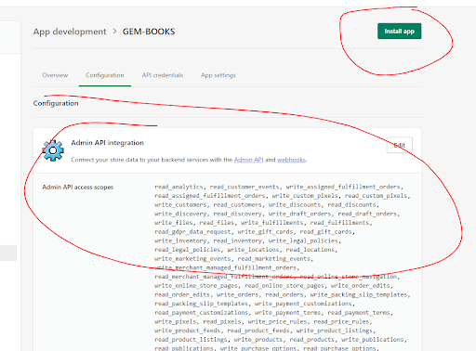Switch to the Overview tab
The height and width of the screenshot is (351, 476).
click(55, 75)
